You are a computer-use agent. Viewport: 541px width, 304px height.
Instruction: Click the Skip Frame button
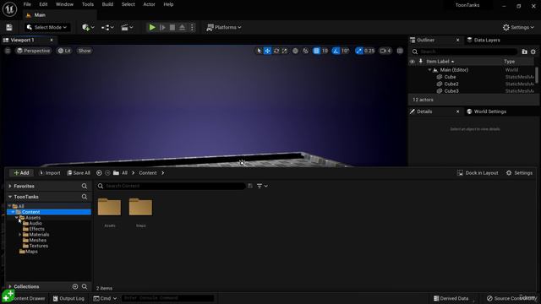(x=162, y=28)
